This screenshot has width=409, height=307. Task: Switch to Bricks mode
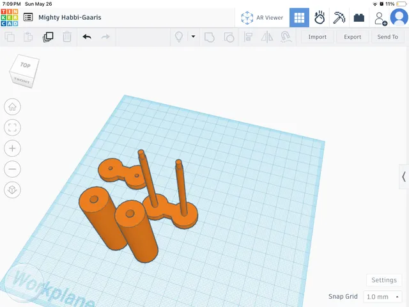(x=359, y=17)
